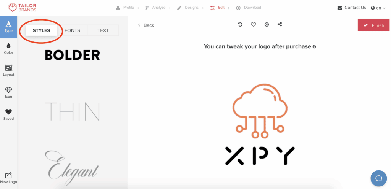Viewport: 391px width, 189px height.
Task: Pick the Thin type style
Action: (x=72, y=111)
